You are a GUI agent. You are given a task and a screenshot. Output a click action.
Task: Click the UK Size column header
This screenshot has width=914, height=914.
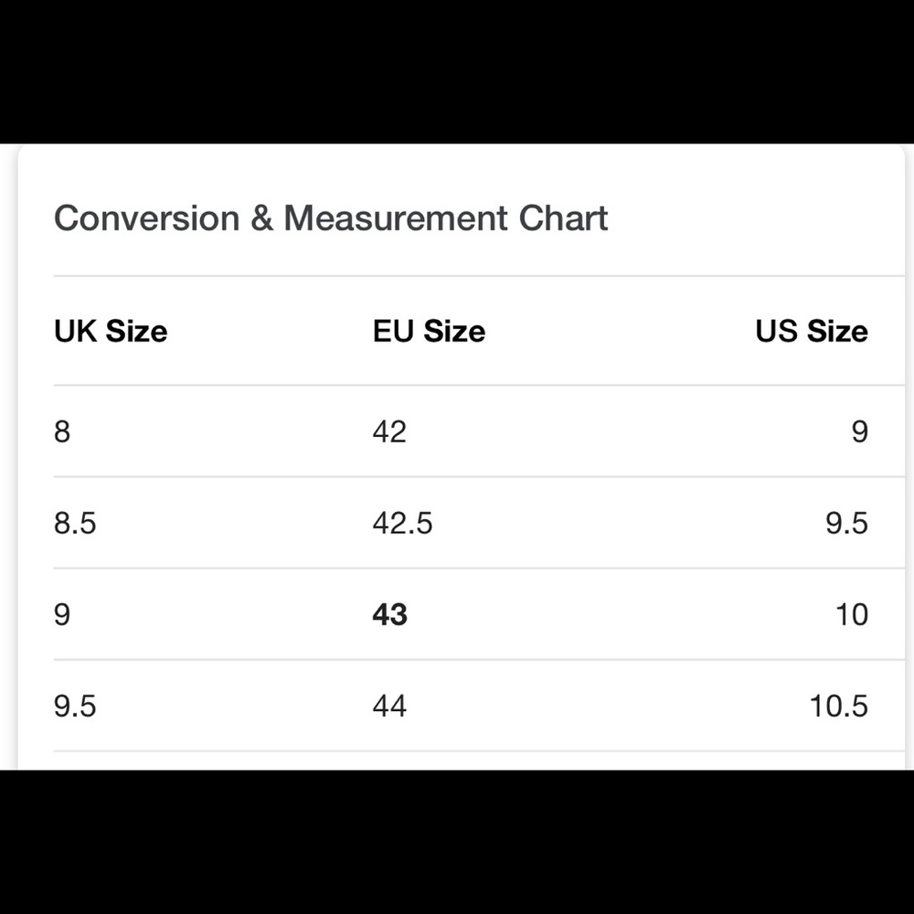tap(111, 331)
